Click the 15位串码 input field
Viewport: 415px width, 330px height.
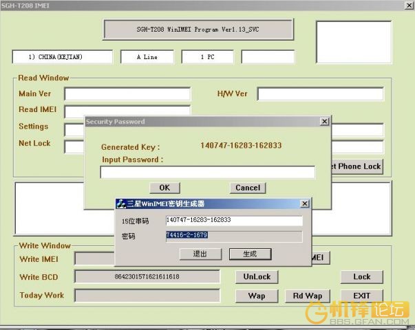234,221
